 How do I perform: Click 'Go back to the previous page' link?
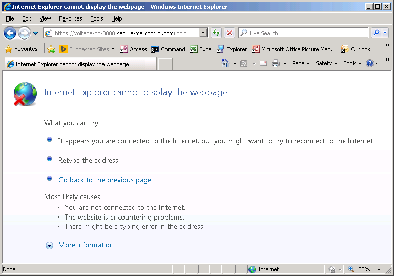coord(106,180)
